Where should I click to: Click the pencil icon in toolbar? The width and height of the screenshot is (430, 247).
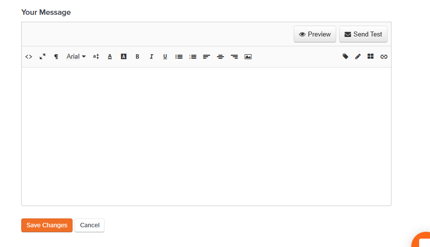(357, 56)
